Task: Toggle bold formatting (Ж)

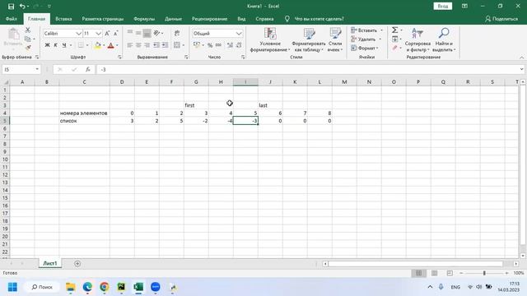Action: (x=48, y=45)
